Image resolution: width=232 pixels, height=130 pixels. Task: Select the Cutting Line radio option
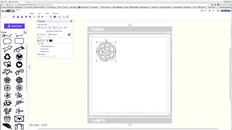pyautogui.click(x=39, y=49)
